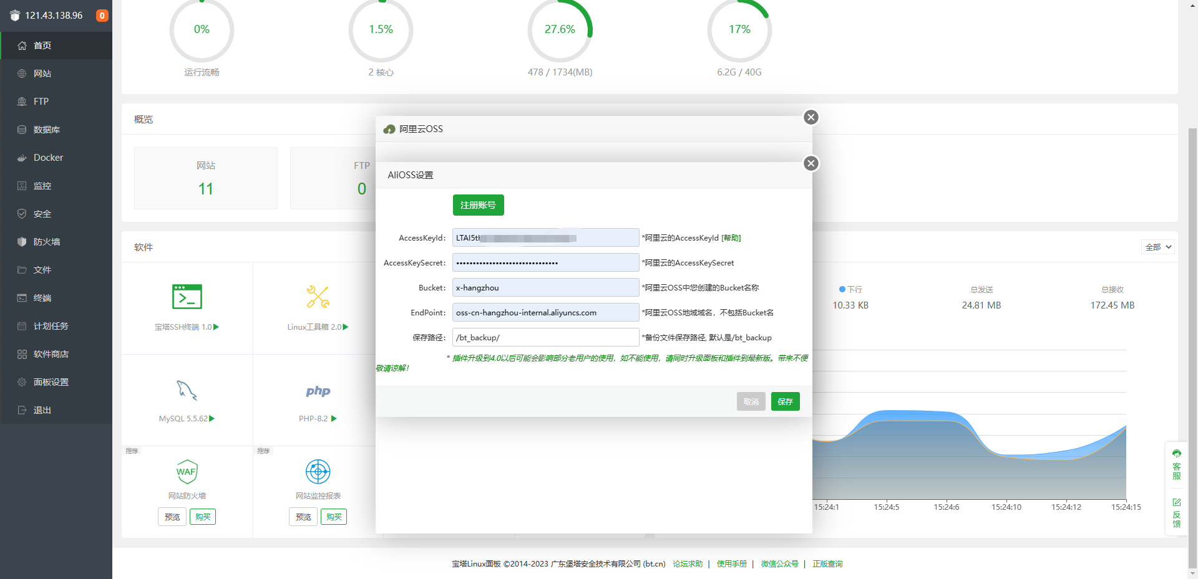The height and width of the screenshot is (579, 1198).
Task: Open the 数据库 database sidebar item
Action: coord(56,130)
